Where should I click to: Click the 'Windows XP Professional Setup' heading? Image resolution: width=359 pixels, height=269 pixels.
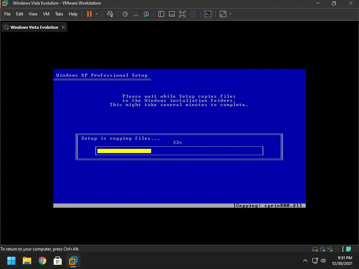tap(102, 75)
